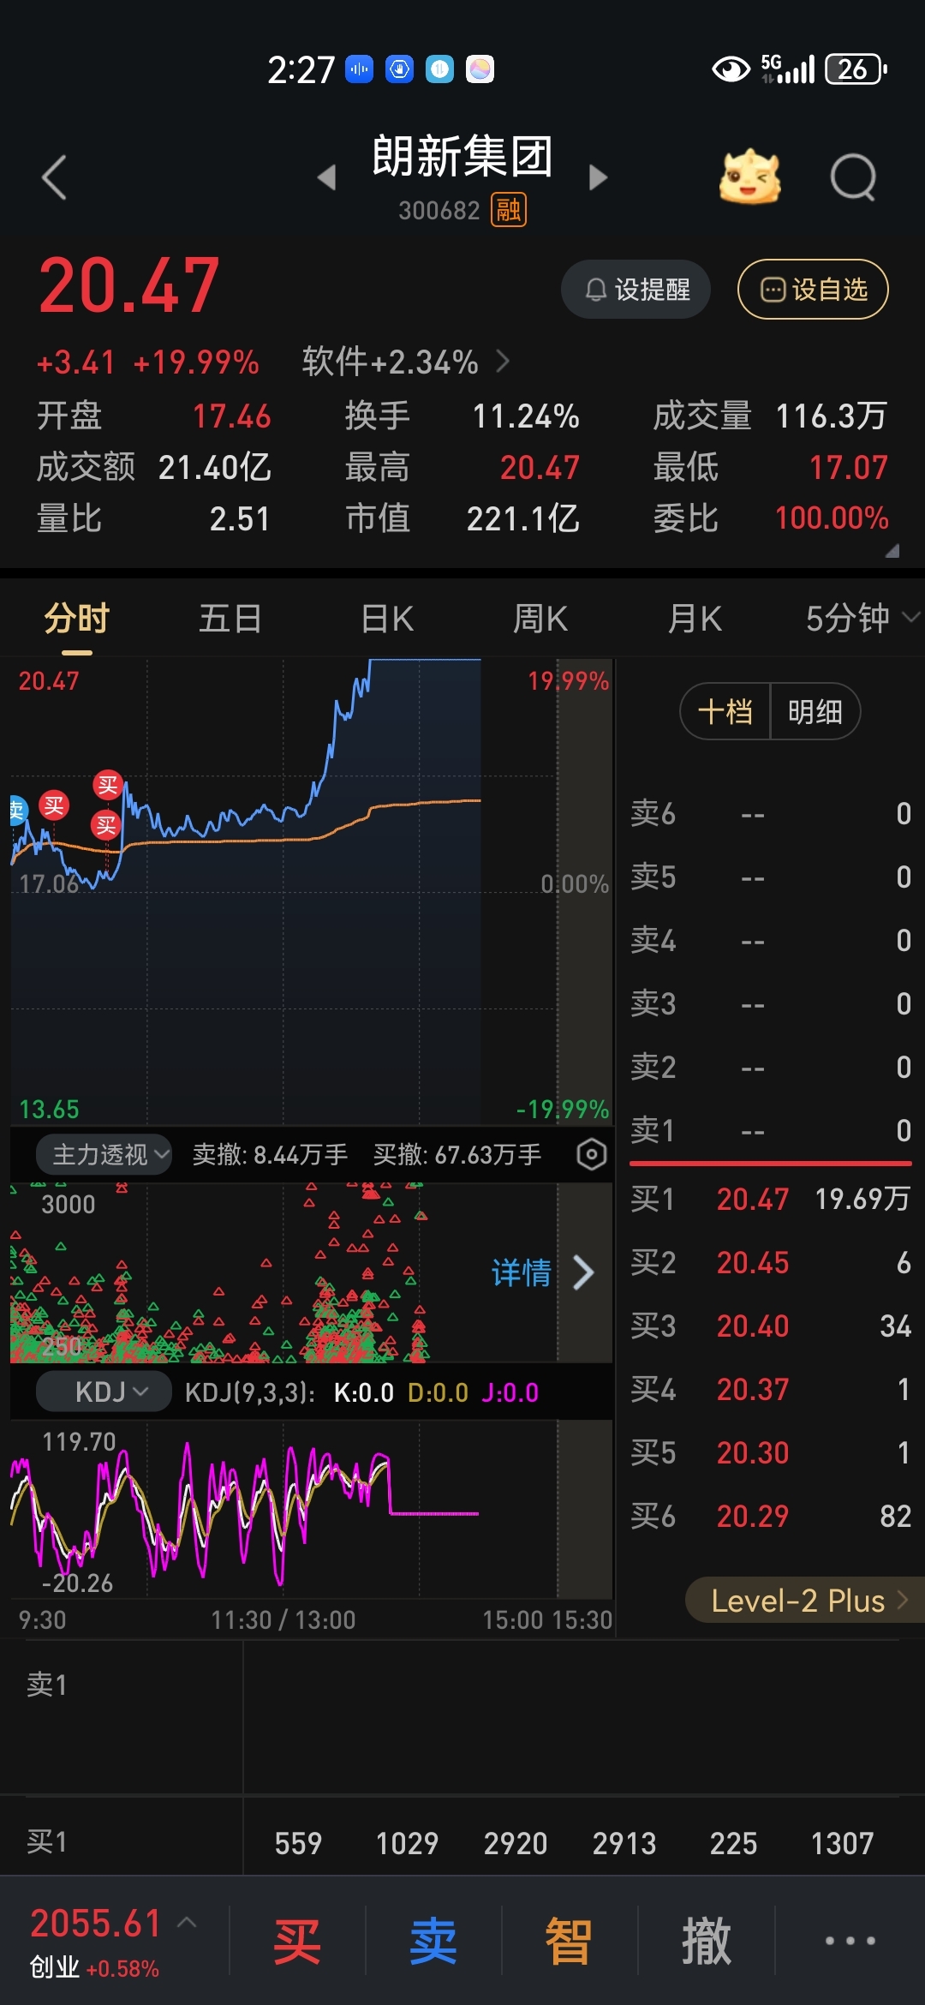Tap the 换手 11.24% value

(x=526, y=416)
